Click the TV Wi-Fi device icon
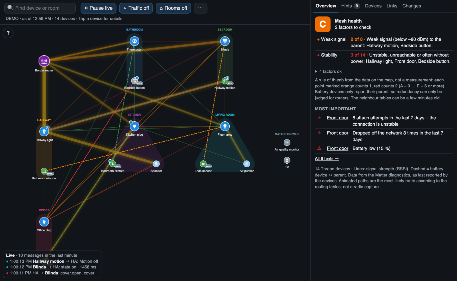457x281 pixels. click(287, 160)
